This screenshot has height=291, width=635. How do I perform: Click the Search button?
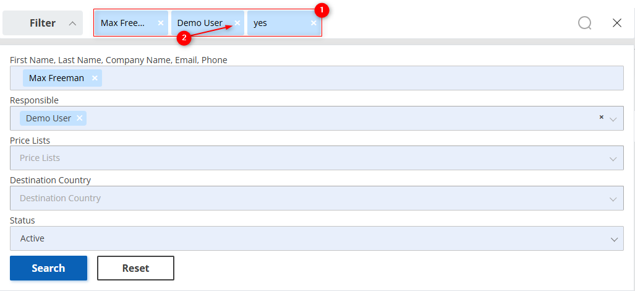click(49, 268)
